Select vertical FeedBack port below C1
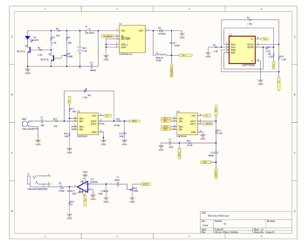This screenshot has height=245, width=307. 172,70
